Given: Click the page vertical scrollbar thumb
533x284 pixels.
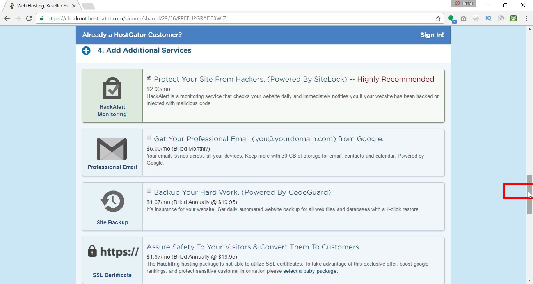Looking at the screenshot, I should pos(530,195).
